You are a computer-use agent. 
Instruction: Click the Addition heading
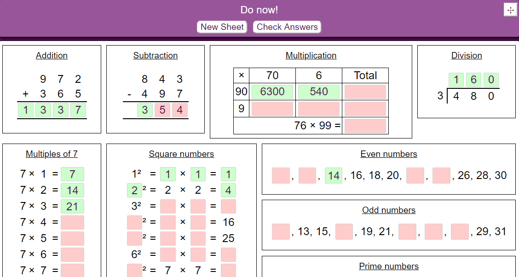(x=52, y=55)
